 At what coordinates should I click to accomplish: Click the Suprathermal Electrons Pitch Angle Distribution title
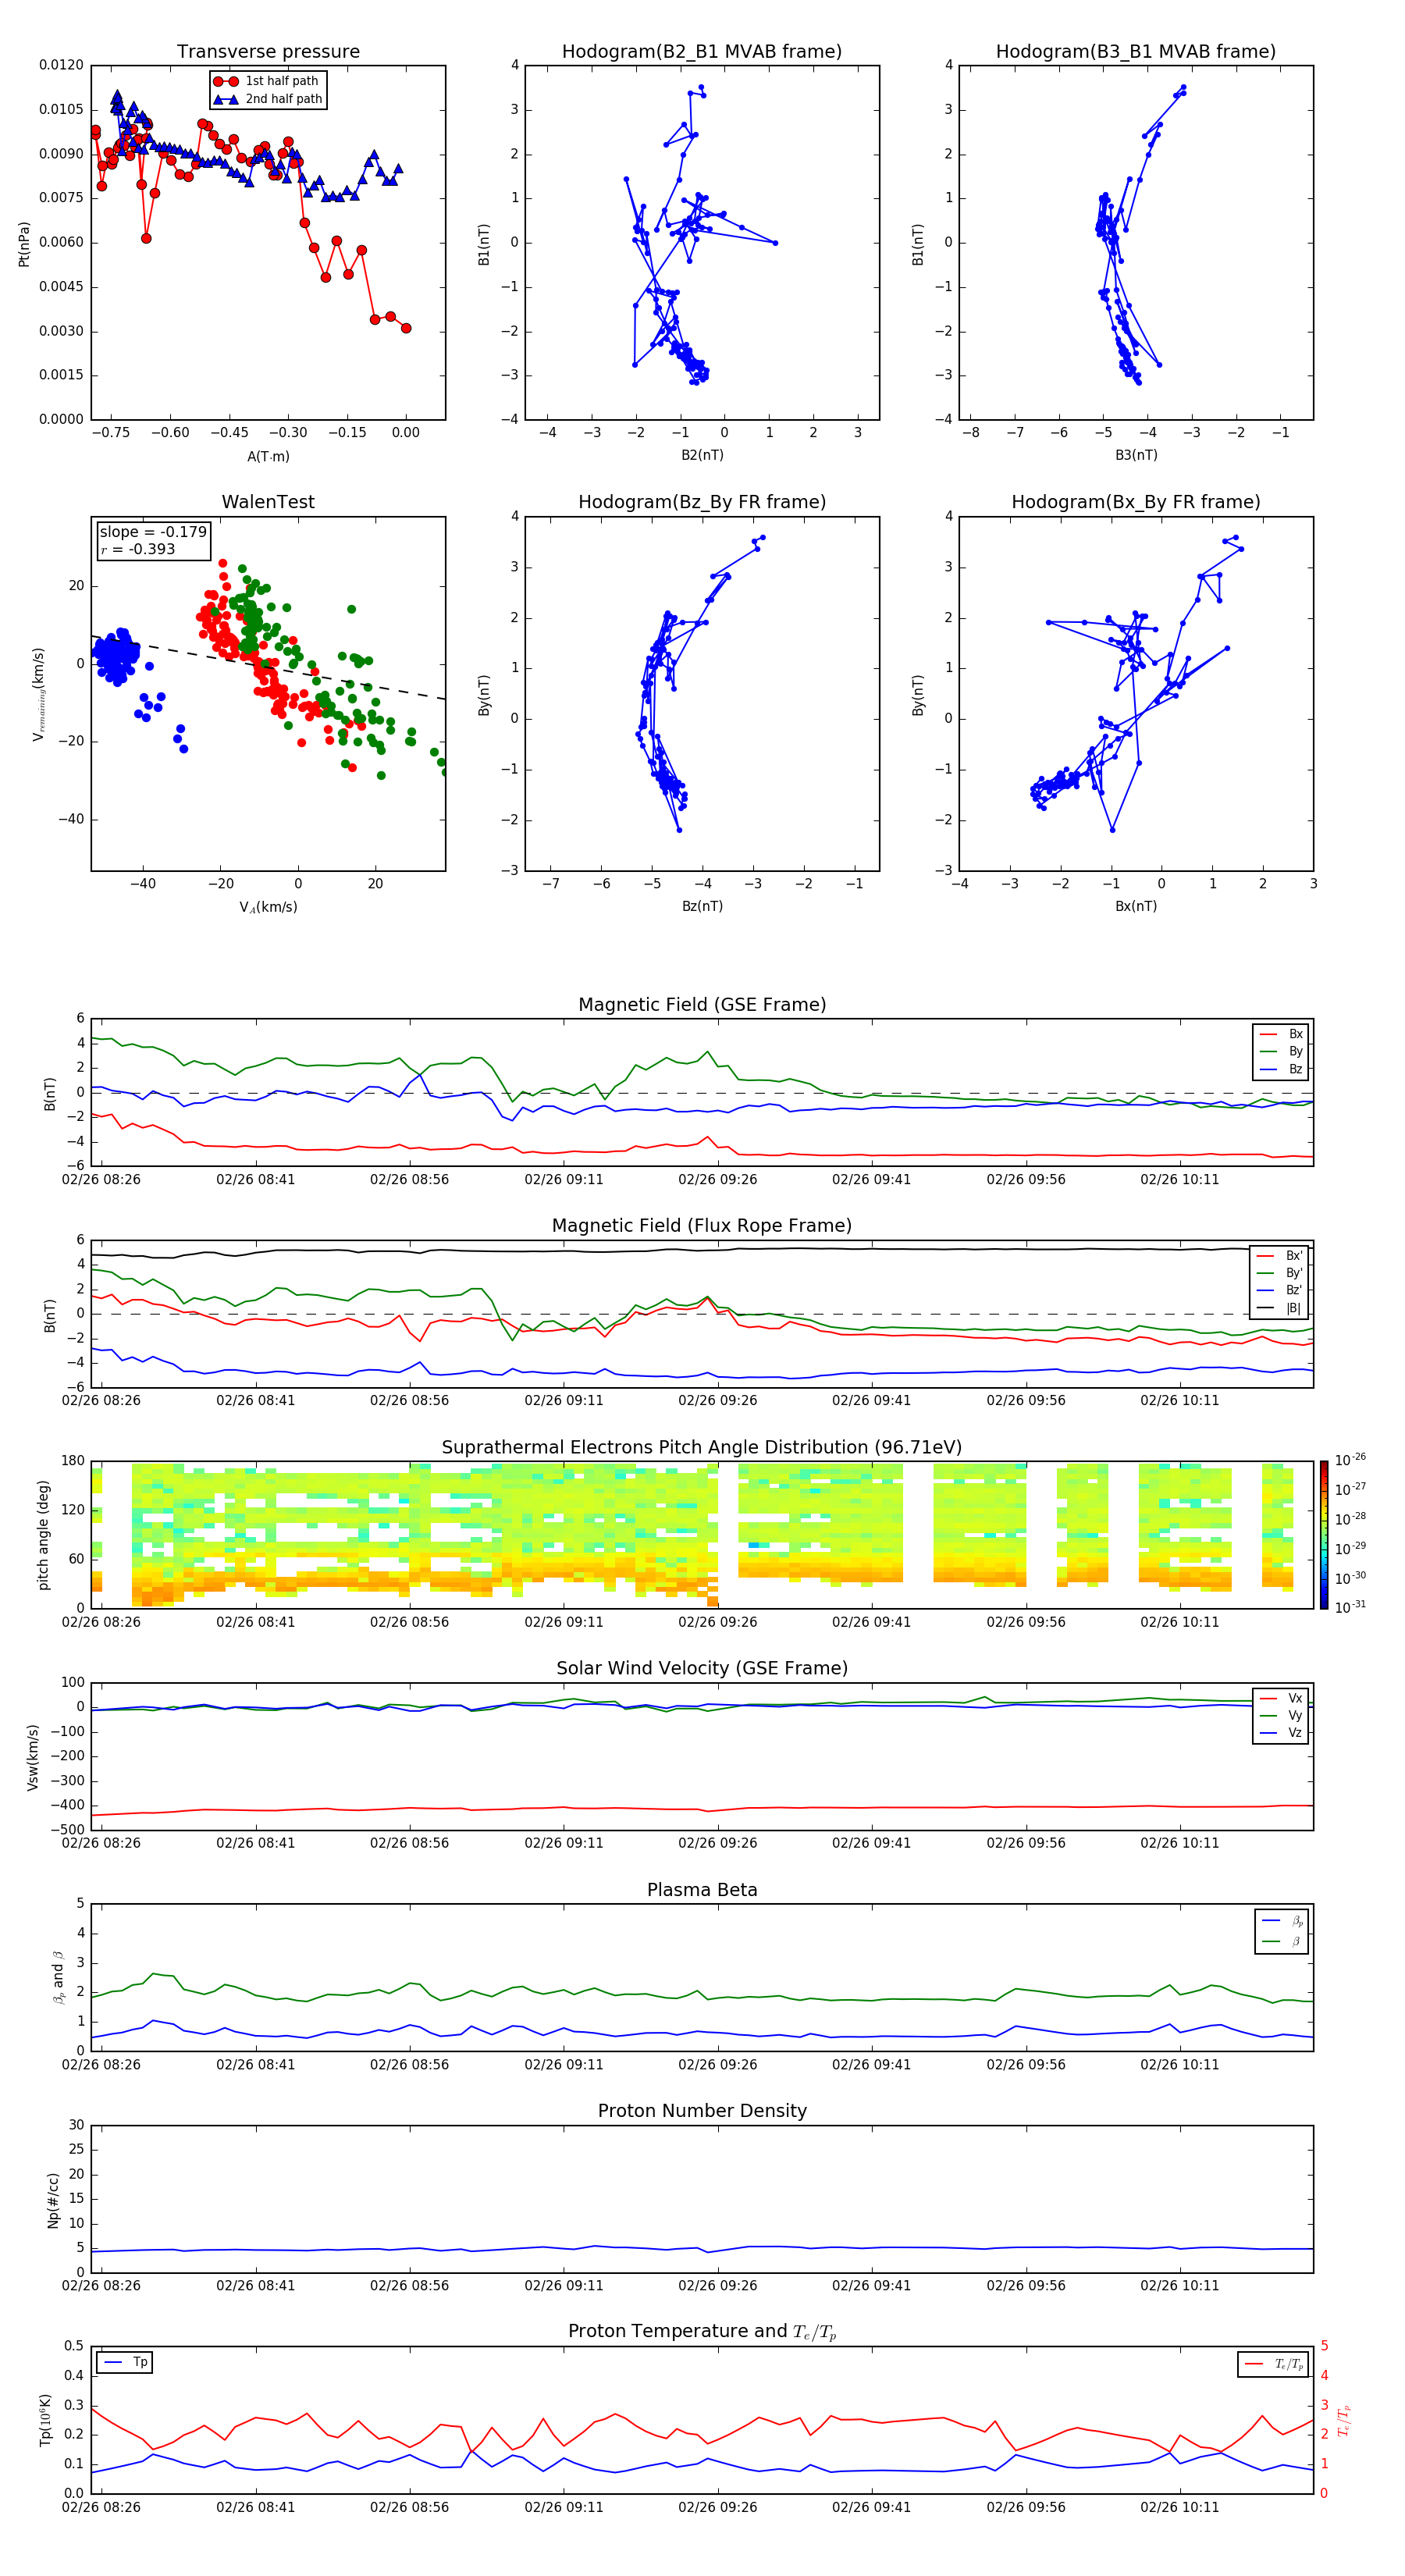pos(702,1448)
